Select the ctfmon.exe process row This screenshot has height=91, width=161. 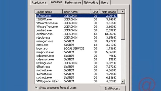[x=76, y=16]
